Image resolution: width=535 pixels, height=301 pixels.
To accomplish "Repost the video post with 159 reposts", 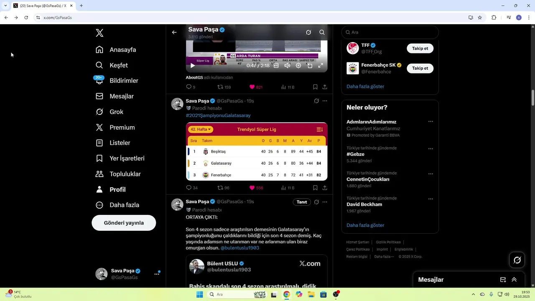I will [224, 87].
